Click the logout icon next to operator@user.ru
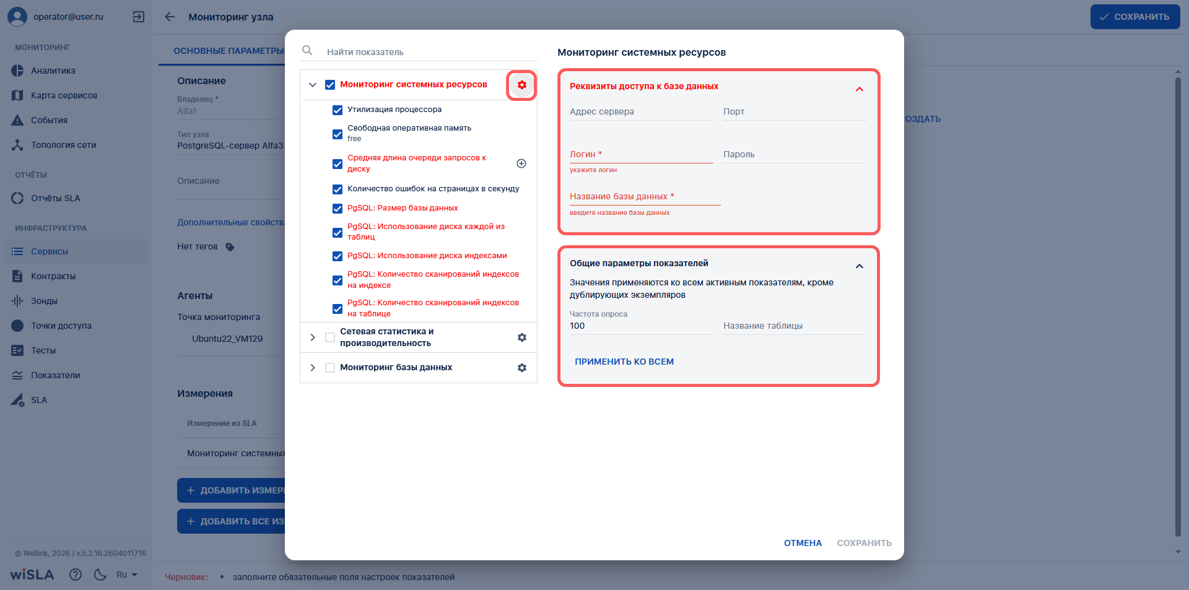This screenshot has width=1189, height=590. tap(139, 17)
